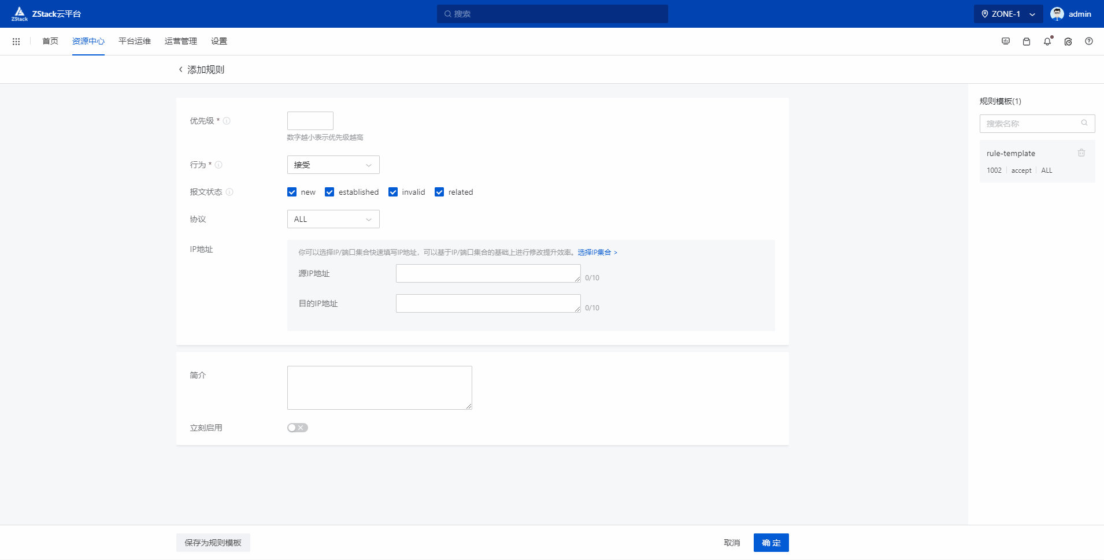Expand the ZONE-1 zone selector
Screen dimensions: 1104x560
1007,14
